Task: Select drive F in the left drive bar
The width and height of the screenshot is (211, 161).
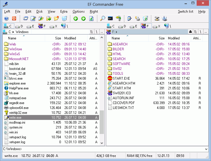Action: (42, 26)
